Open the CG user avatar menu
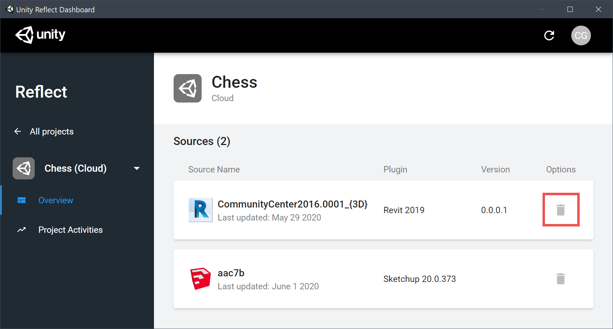 click(x=581, y=35)
